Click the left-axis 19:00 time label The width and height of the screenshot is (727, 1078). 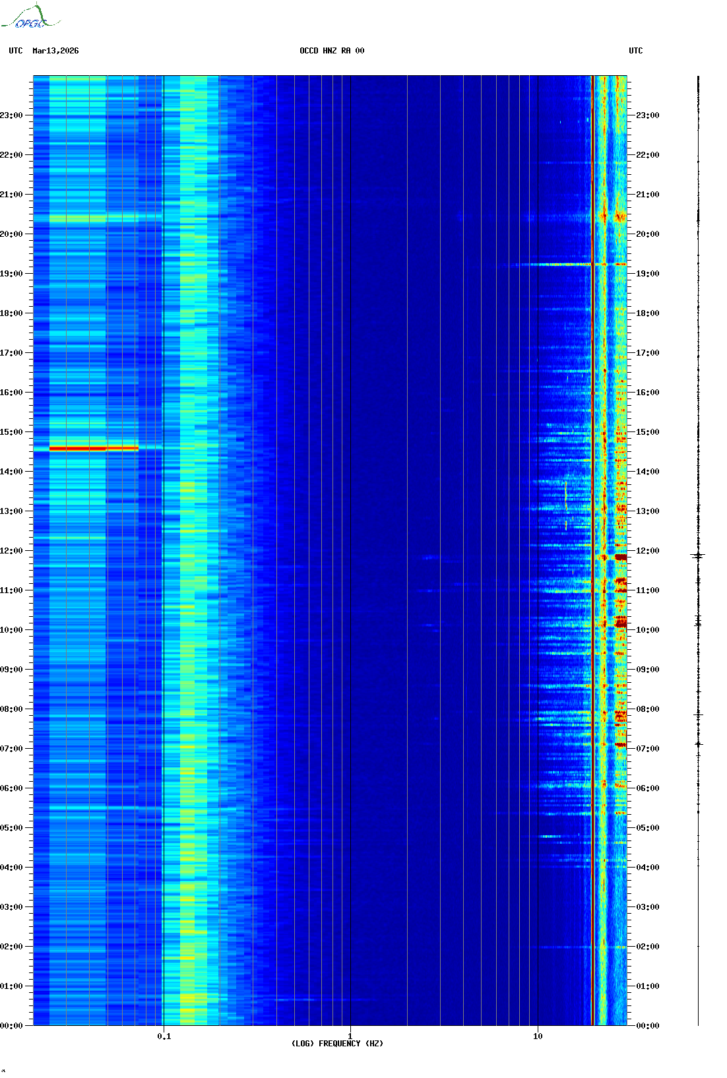click(11, 274)
